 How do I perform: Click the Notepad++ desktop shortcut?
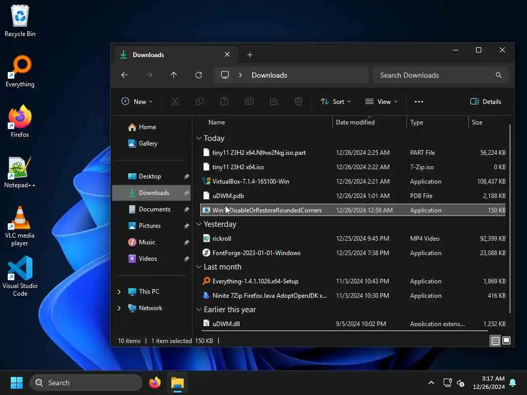(20, 172)
